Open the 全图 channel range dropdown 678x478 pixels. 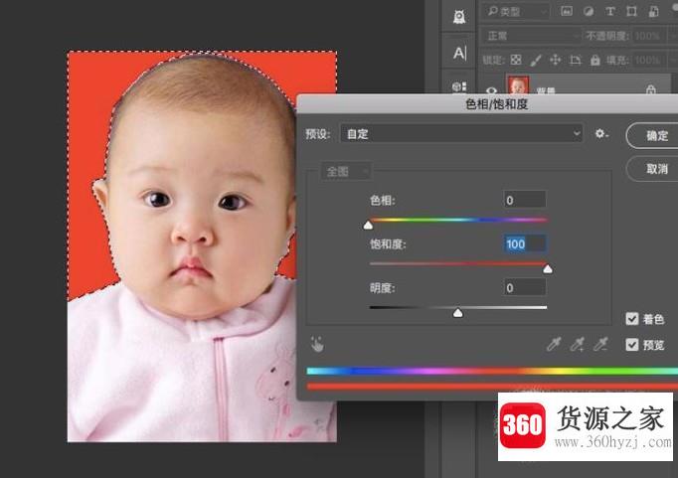point(346,172)
